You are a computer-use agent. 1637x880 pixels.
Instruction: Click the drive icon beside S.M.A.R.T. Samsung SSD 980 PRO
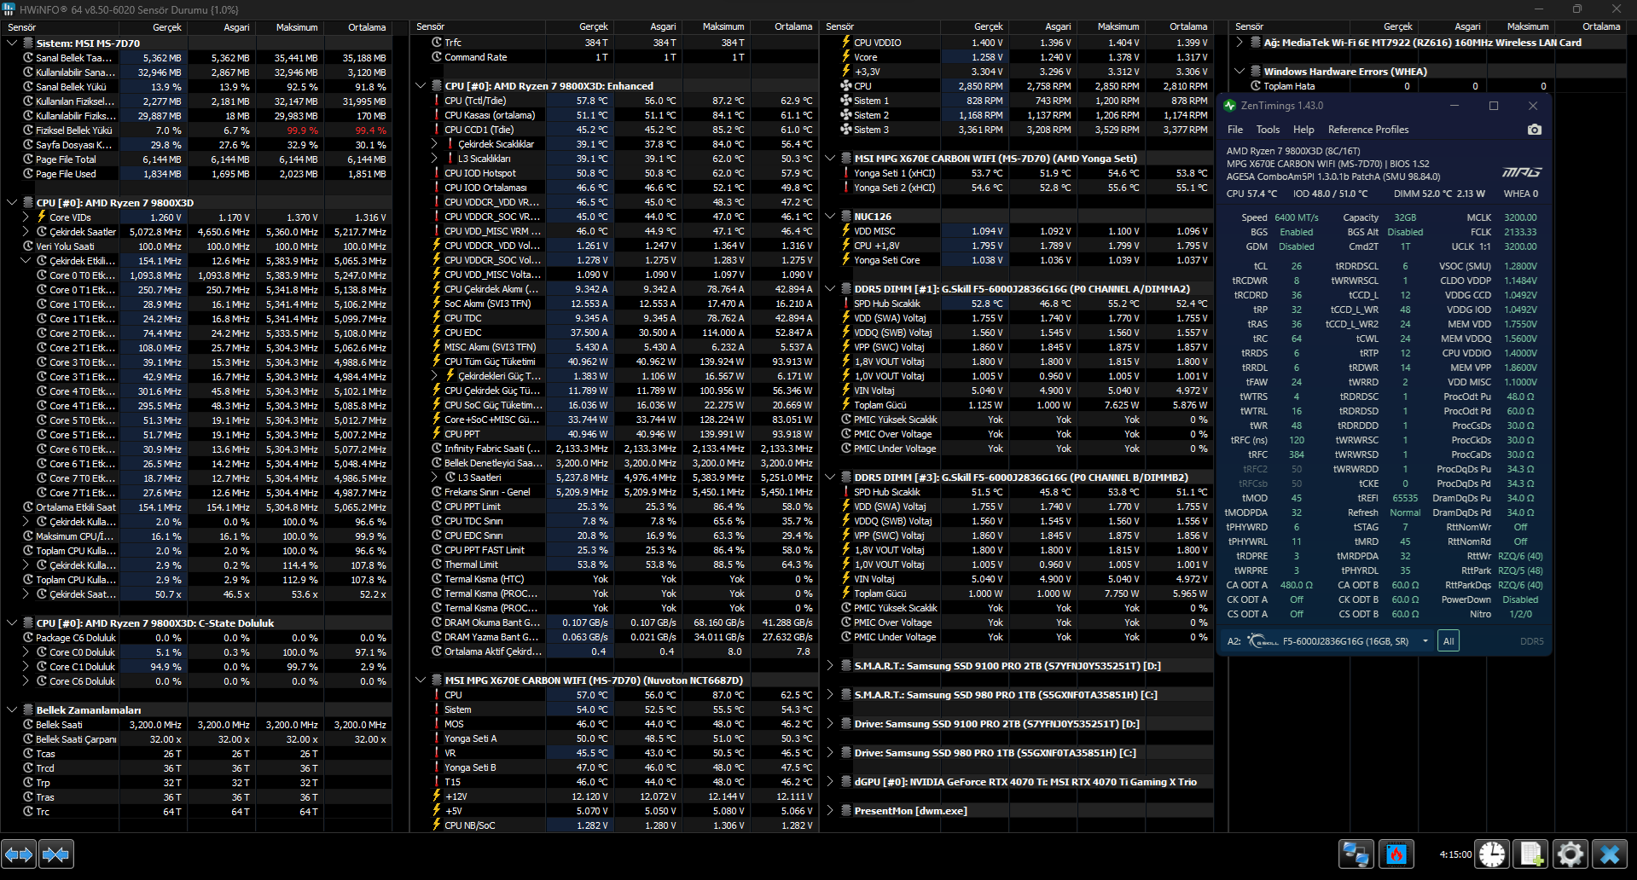(846, 695)
